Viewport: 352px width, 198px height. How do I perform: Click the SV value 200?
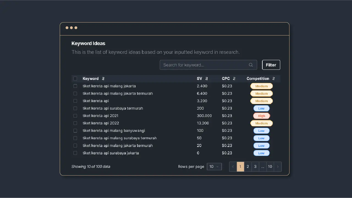200,108
